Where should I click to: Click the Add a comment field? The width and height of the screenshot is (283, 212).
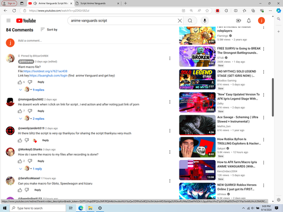[x=94, y=41]
